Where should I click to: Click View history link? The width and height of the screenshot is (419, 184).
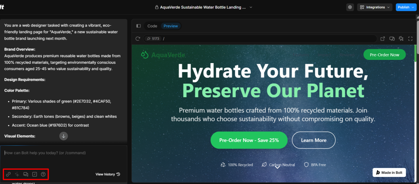(108, 174)
